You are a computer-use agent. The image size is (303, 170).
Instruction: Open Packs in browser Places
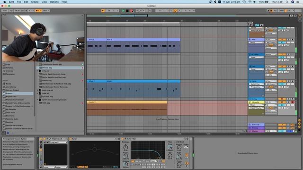pyautogui.click(x=9, y=84)
